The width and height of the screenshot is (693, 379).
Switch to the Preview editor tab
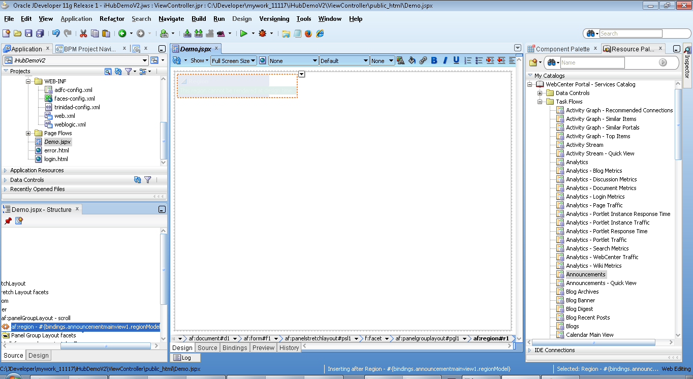[x=263, y=348]
